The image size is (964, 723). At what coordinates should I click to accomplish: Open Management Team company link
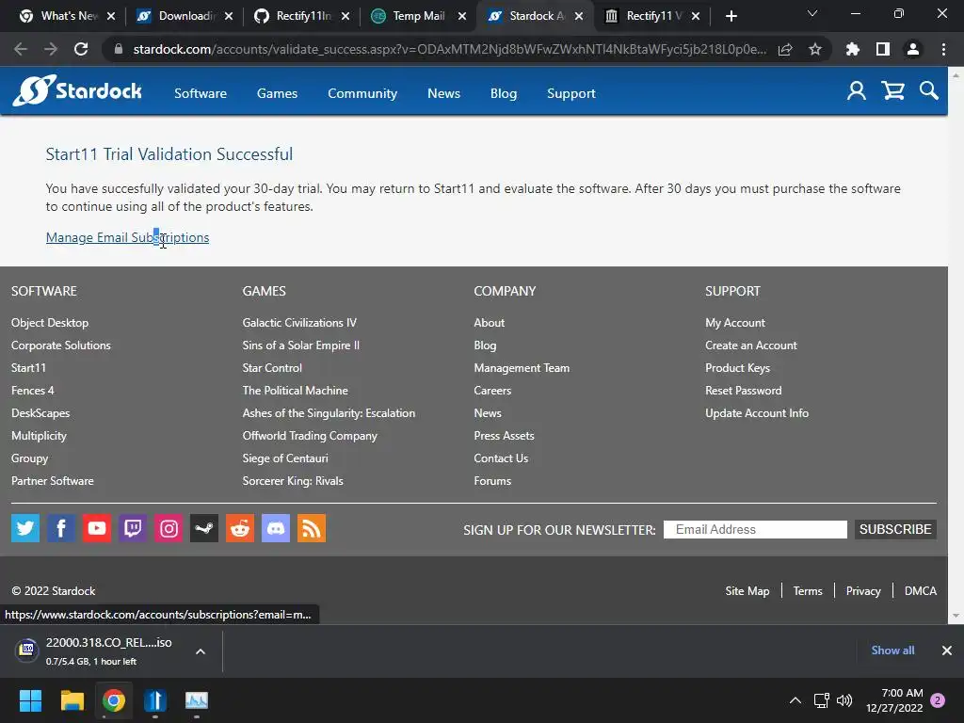coord(522,368)
